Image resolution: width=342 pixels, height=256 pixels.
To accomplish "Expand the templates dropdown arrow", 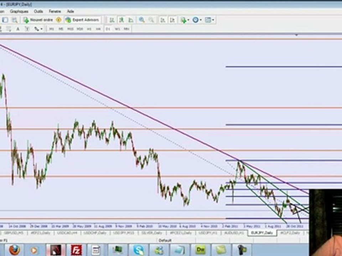I will [x=213, y=20].
